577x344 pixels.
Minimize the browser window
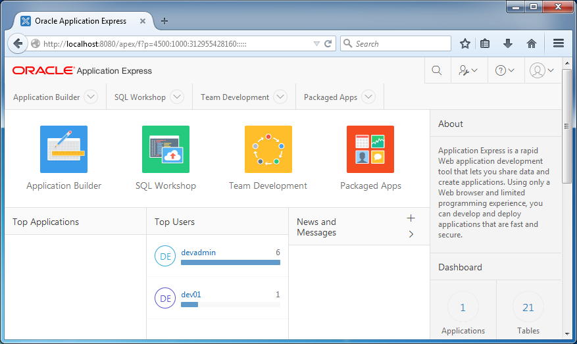(516, 7)
